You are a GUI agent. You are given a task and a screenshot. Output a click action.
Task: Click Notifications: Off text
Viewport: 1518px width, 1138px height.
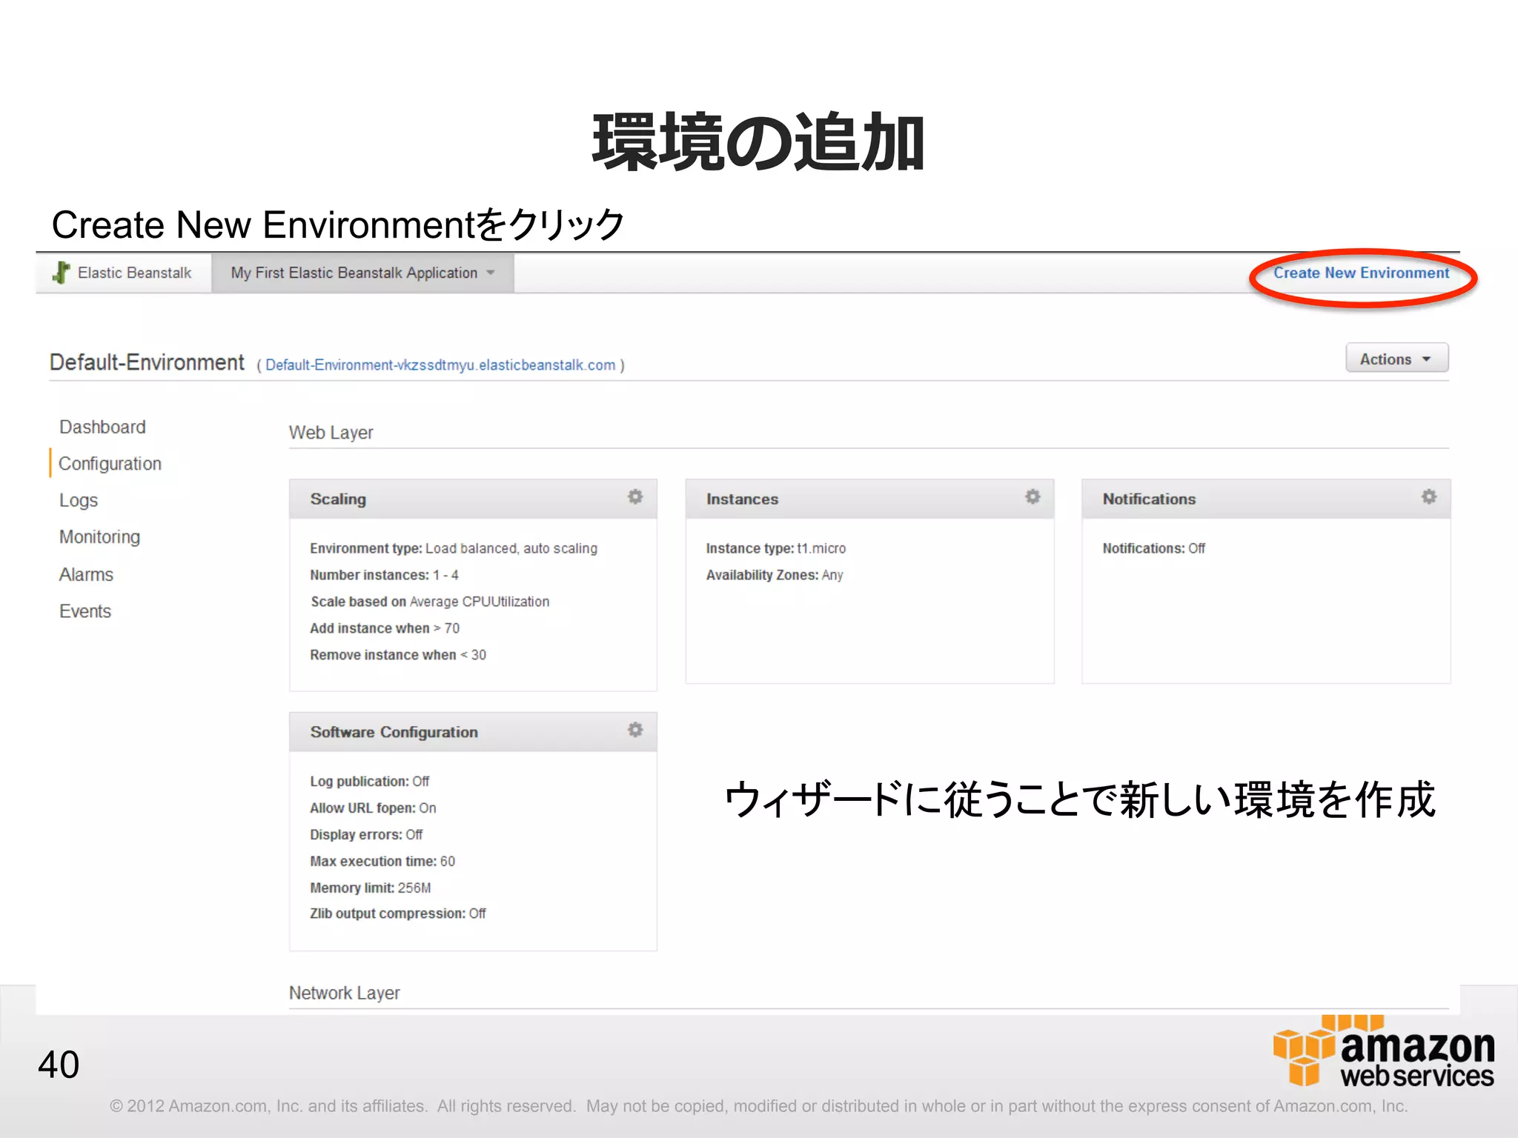tap(1154, 548)
